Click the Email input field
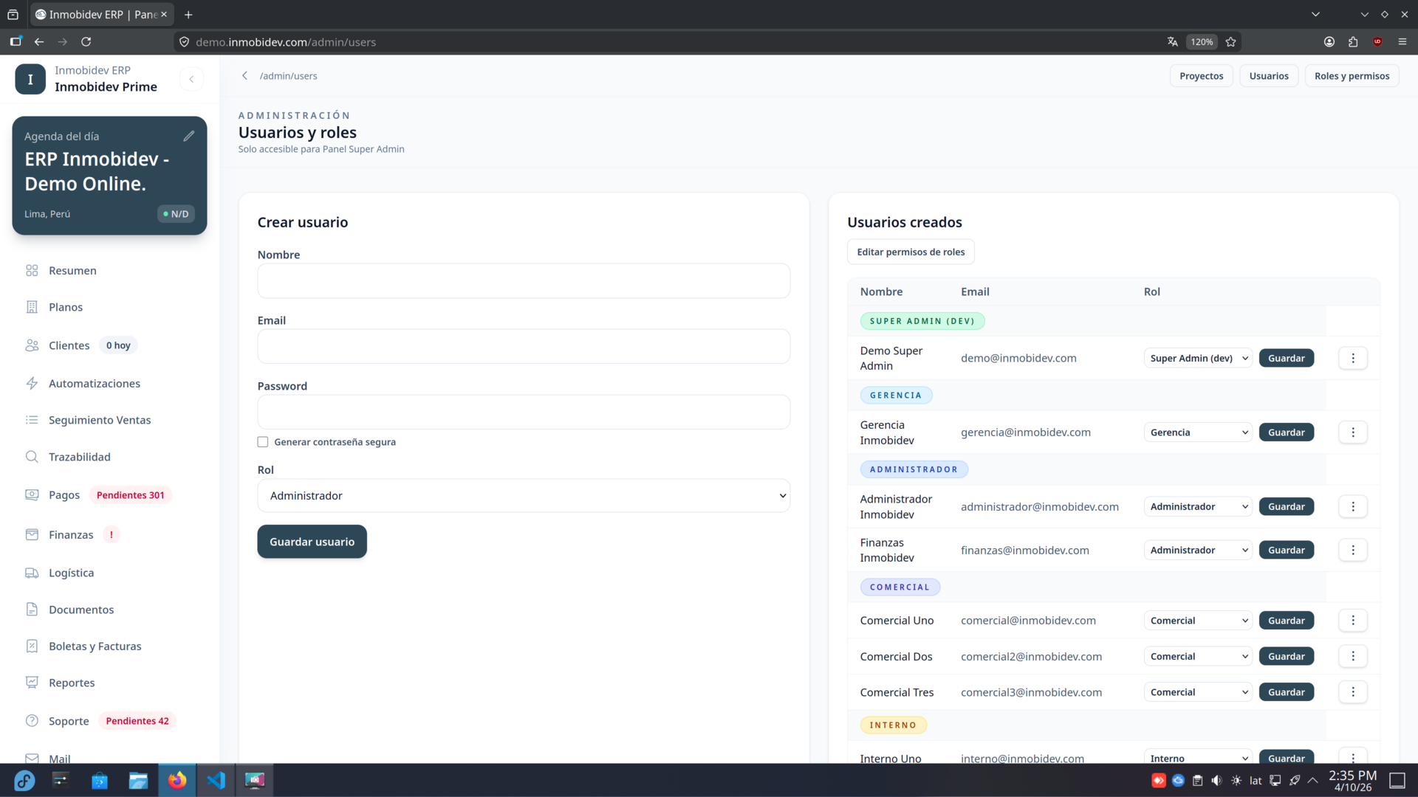Image resolution: width=1418 pixels, height=797 pixels. point(523,346)
